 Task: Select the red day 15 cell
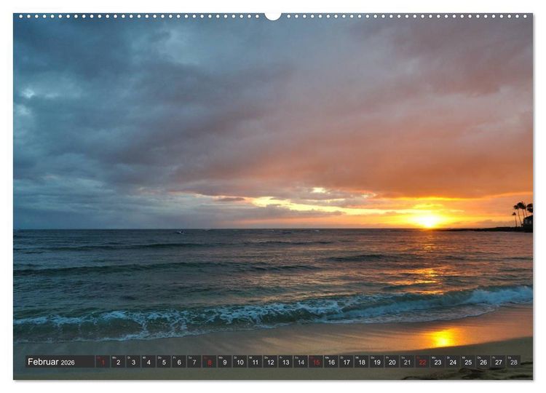click(316, 362)
